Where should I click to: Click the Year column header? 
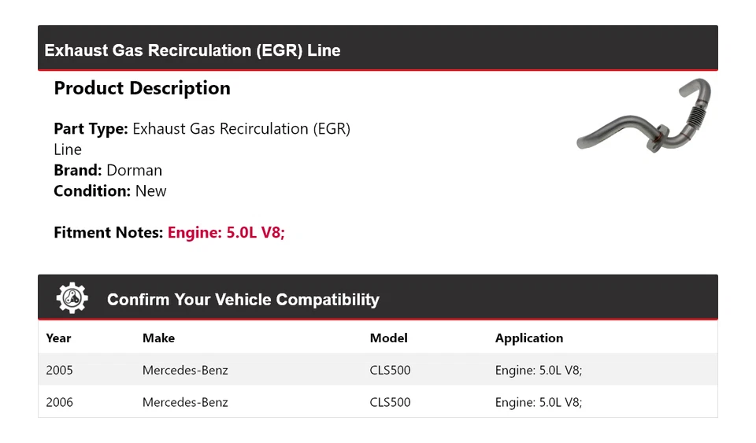pyautogui.click(x=58, y=338)
